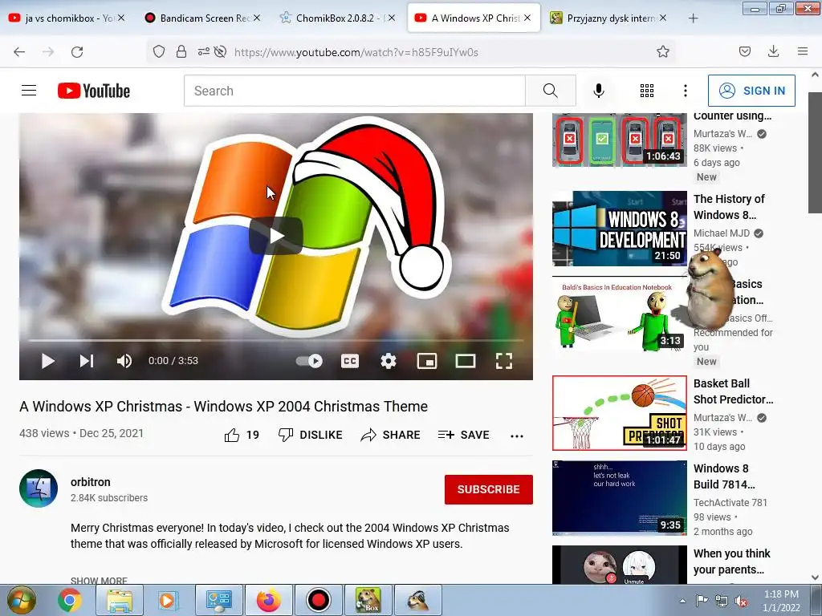Click the DISLIKE button
Image resolution: width=822 pixels, height=616 pixels.
click(311, 435)
